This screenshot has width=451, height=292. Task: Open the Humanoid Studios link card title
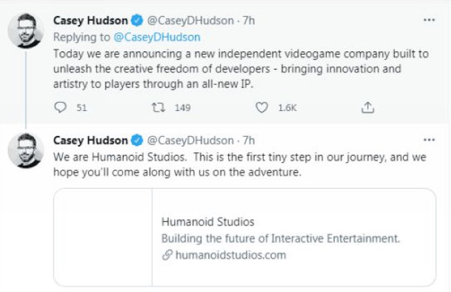pos(208,222)
